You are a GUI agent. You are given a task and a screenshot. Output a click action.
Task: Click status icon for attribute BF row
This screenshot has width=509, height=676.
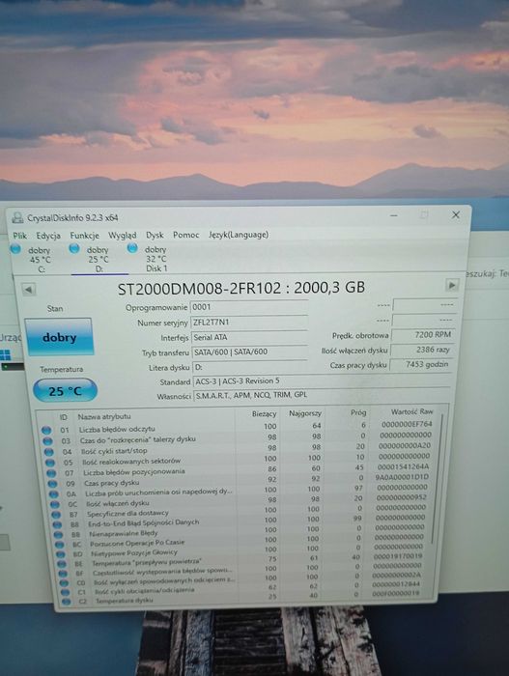tap(63, 574)
